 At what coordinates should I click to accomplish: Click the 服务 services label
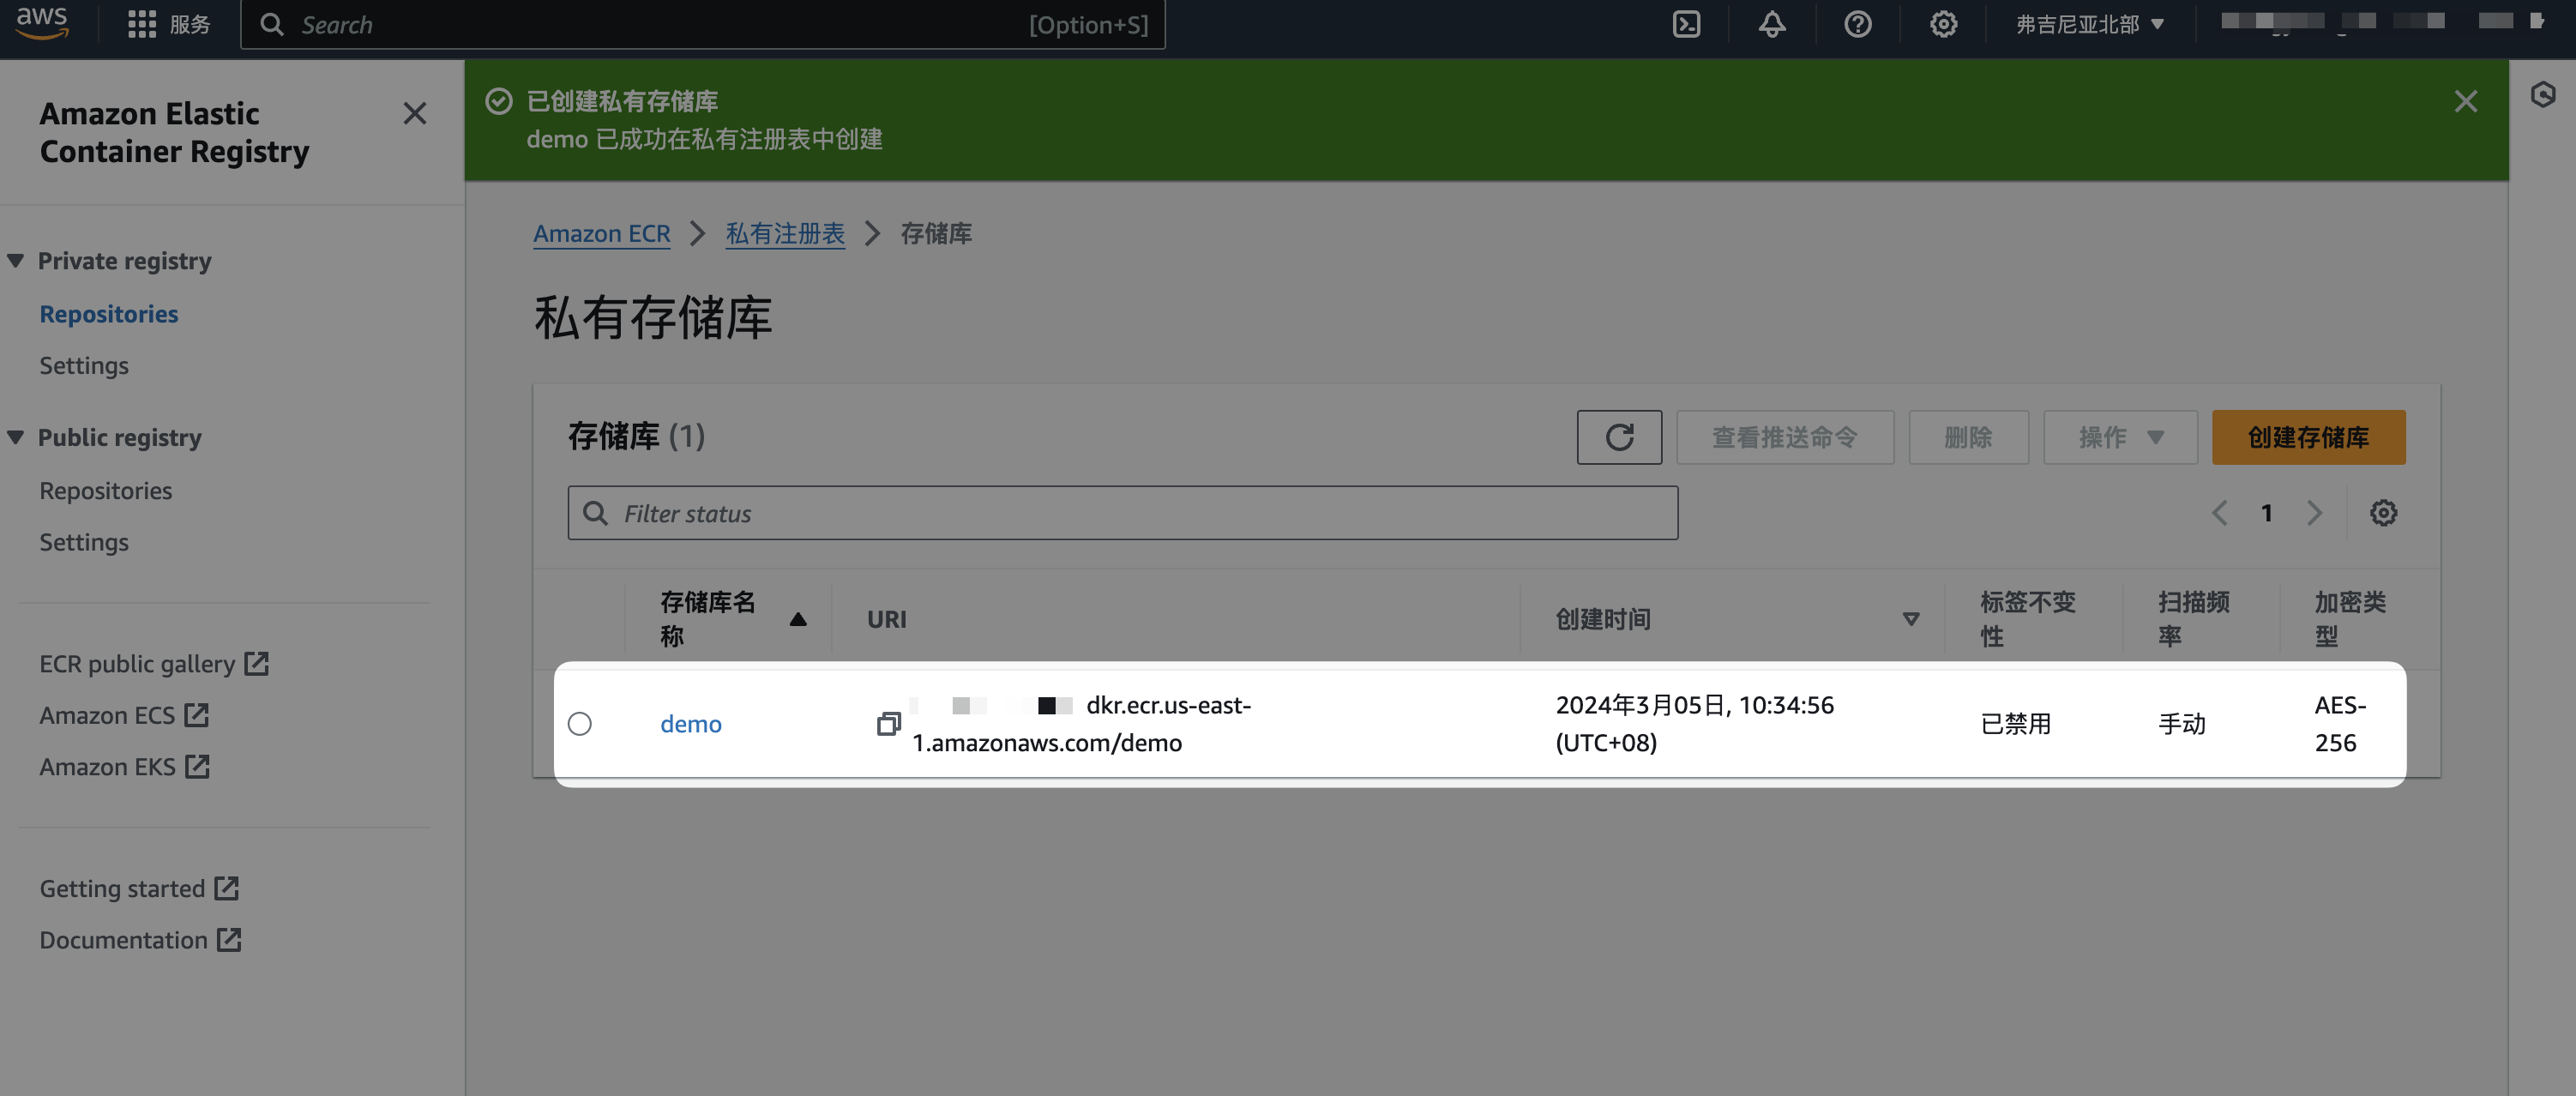click(x=190, y=24)
